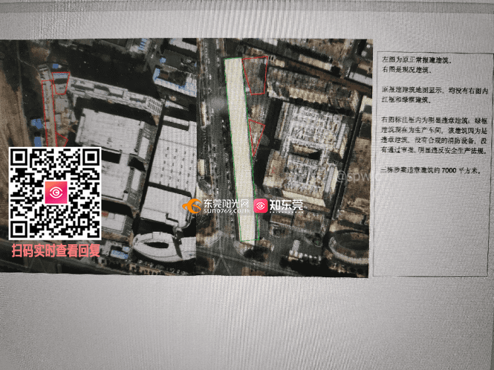Click the 知东莞 watermark text
494x370 pixels.
click(x=287, y=207)
